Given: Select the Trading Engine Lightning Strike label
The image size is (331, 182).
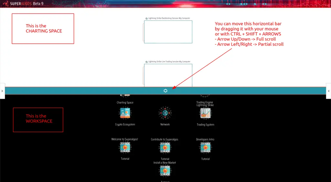Looking at the screenshot, I should click(x=205, y=103).
